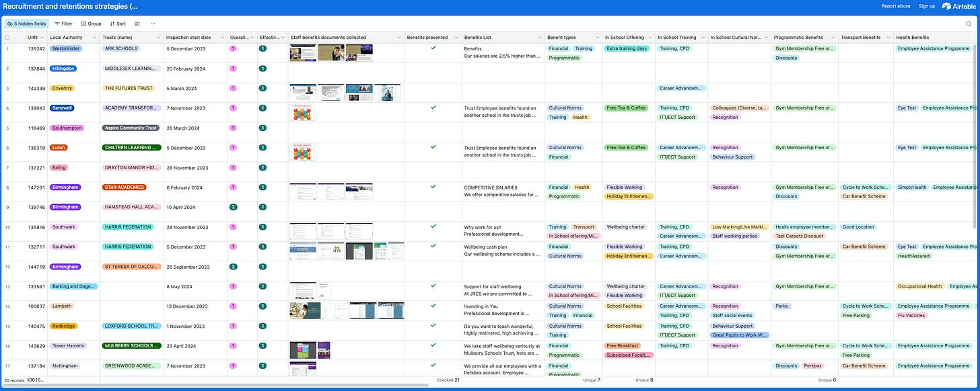The image size is (980, 391).
Task: Select THE FUTURES TRUST tag
Action: point(129,88)
